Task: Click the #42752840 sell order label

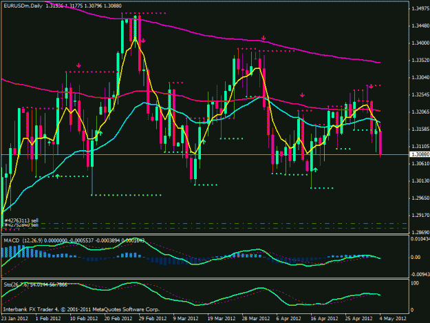Action: click(21, 225)
